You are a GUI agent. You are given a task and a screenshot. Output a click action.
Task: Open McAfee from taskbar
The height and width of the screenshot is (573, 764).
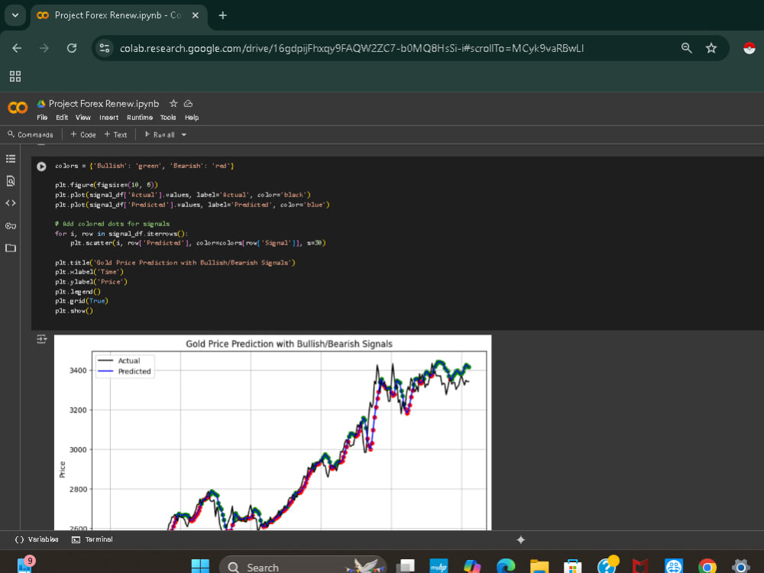click(639, 565)
